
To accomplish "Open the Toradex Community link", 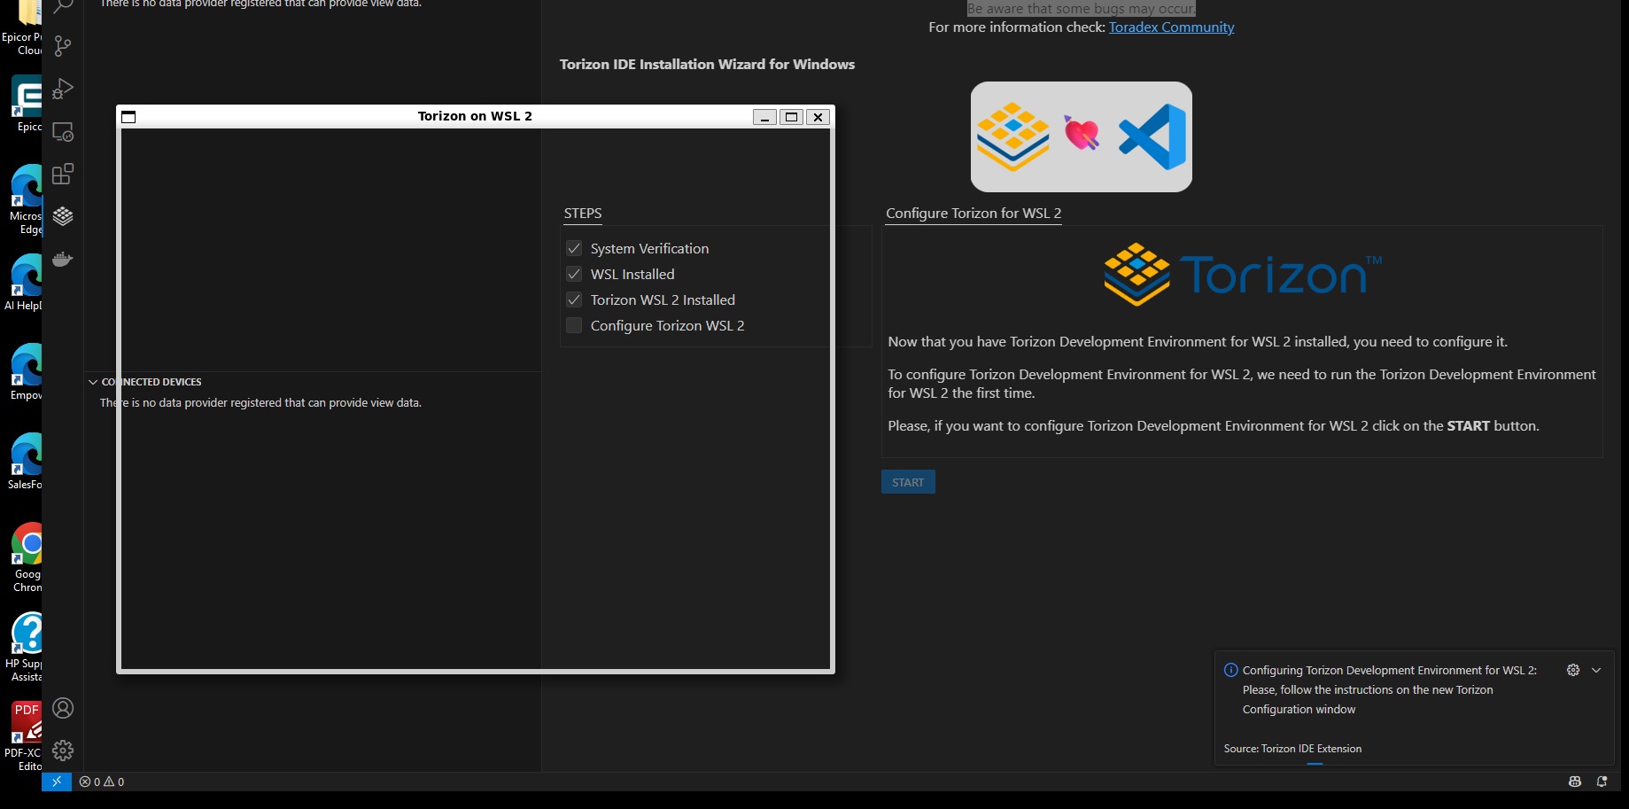I will point(1171,27).
